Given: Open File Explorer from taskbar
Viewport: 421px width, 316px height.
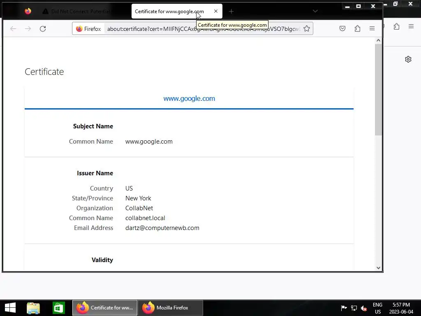Looking at the screenshot, I should [x=33, y=308].
